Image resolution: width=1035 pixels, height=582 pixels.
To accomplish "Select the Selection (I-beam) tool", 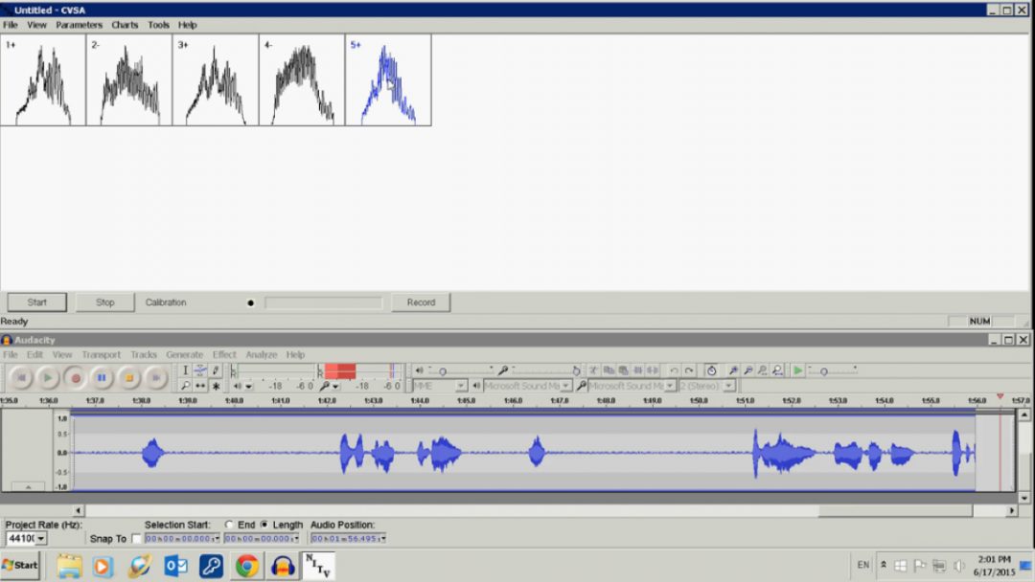I will 186,370.
